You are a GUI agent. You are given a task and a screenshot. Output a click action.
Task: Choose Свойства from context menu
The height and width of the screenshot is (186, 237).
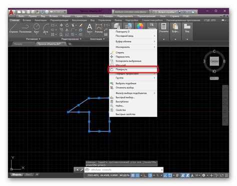click(x=133, y=110)
